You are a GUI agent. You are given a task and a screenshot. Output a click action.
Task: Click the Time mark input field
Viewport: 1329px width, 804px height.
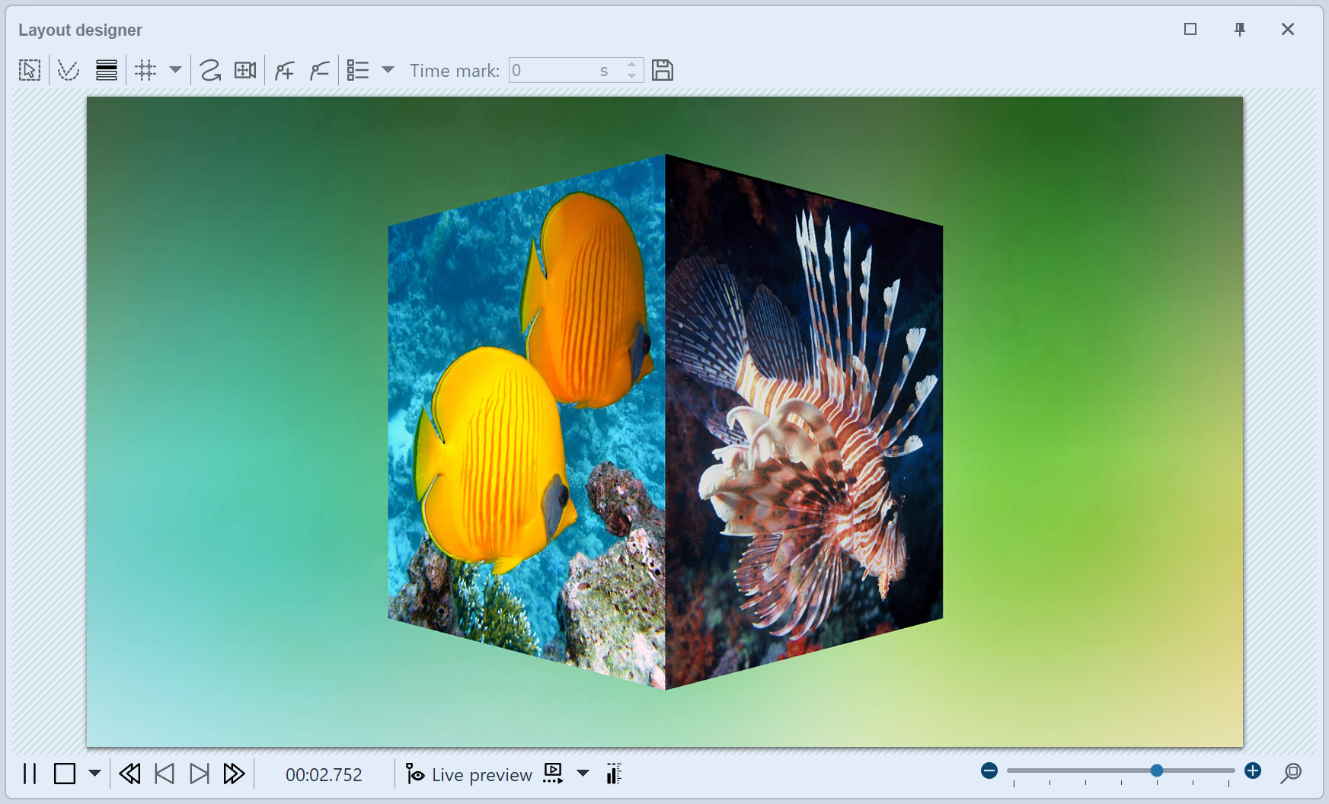click(564, 70)
